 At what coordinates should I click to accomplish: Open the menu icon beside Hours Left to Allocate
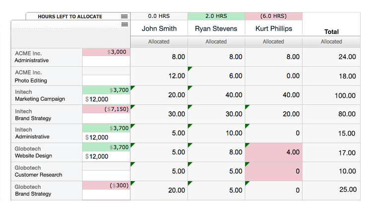pyautogui.click(x=124, y=16)
